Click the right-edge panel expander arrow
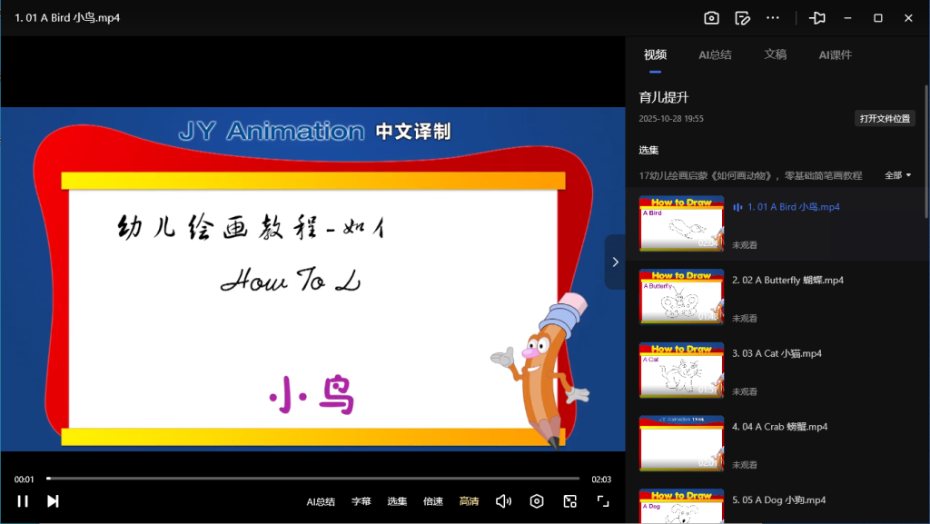This screenshot has height=524, width=930. [x=615, y=261]
